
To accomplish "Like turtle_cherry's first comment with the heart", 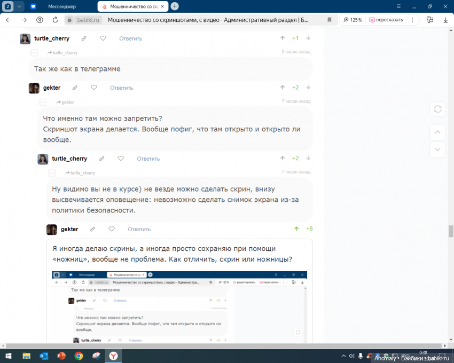I will 103,38.
